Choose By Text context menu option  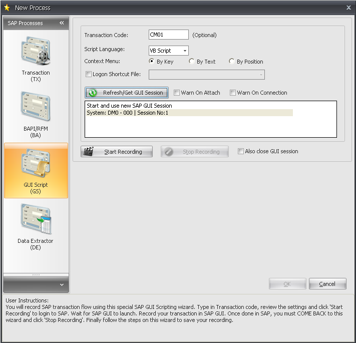[x=192, y=62]
